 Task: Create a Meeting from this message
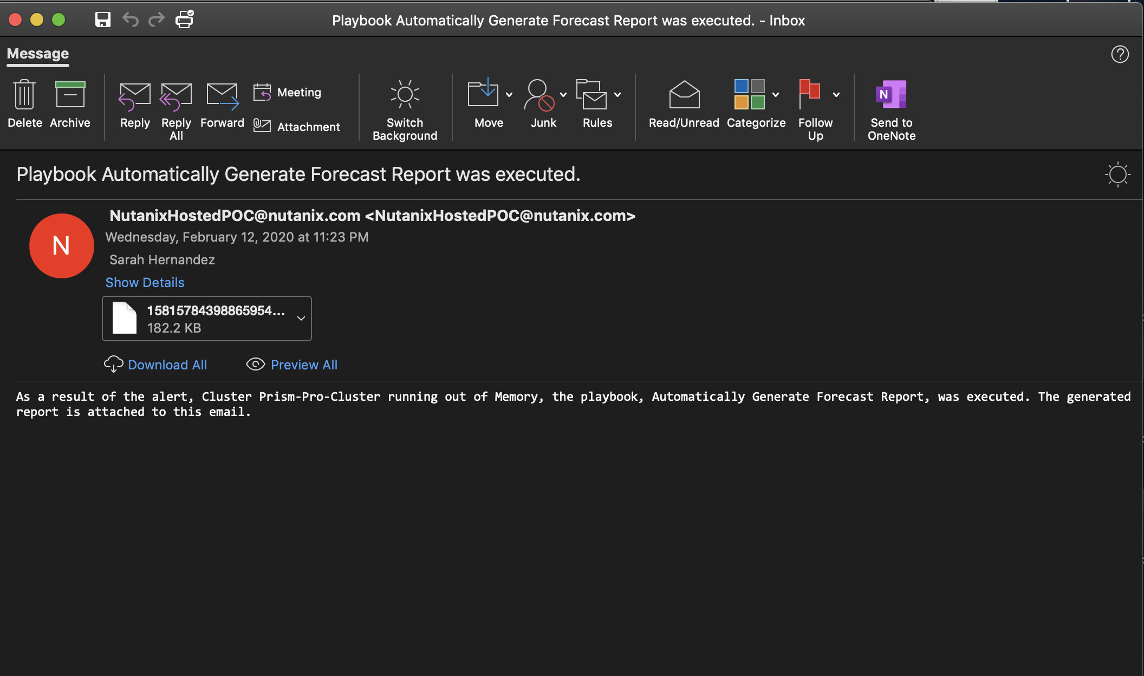tap(288, 93)
